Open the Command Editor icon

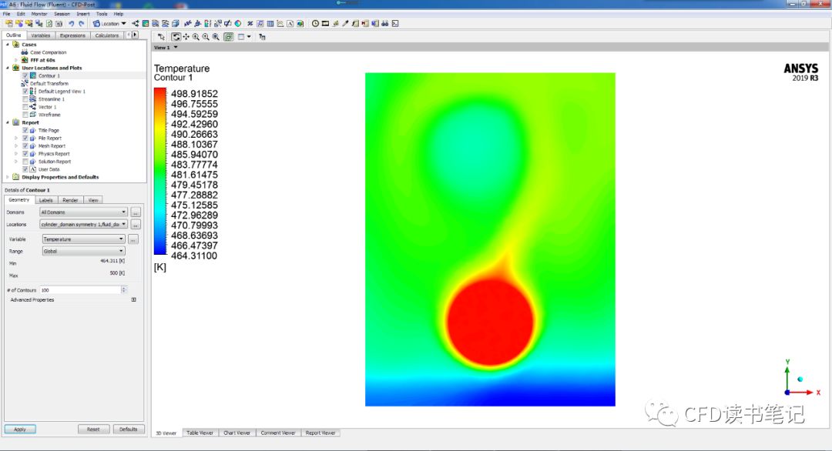[394, 23]
